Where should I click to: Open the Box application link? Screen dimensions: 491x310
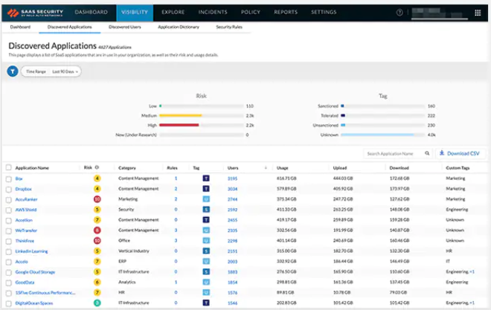point(19,179)
